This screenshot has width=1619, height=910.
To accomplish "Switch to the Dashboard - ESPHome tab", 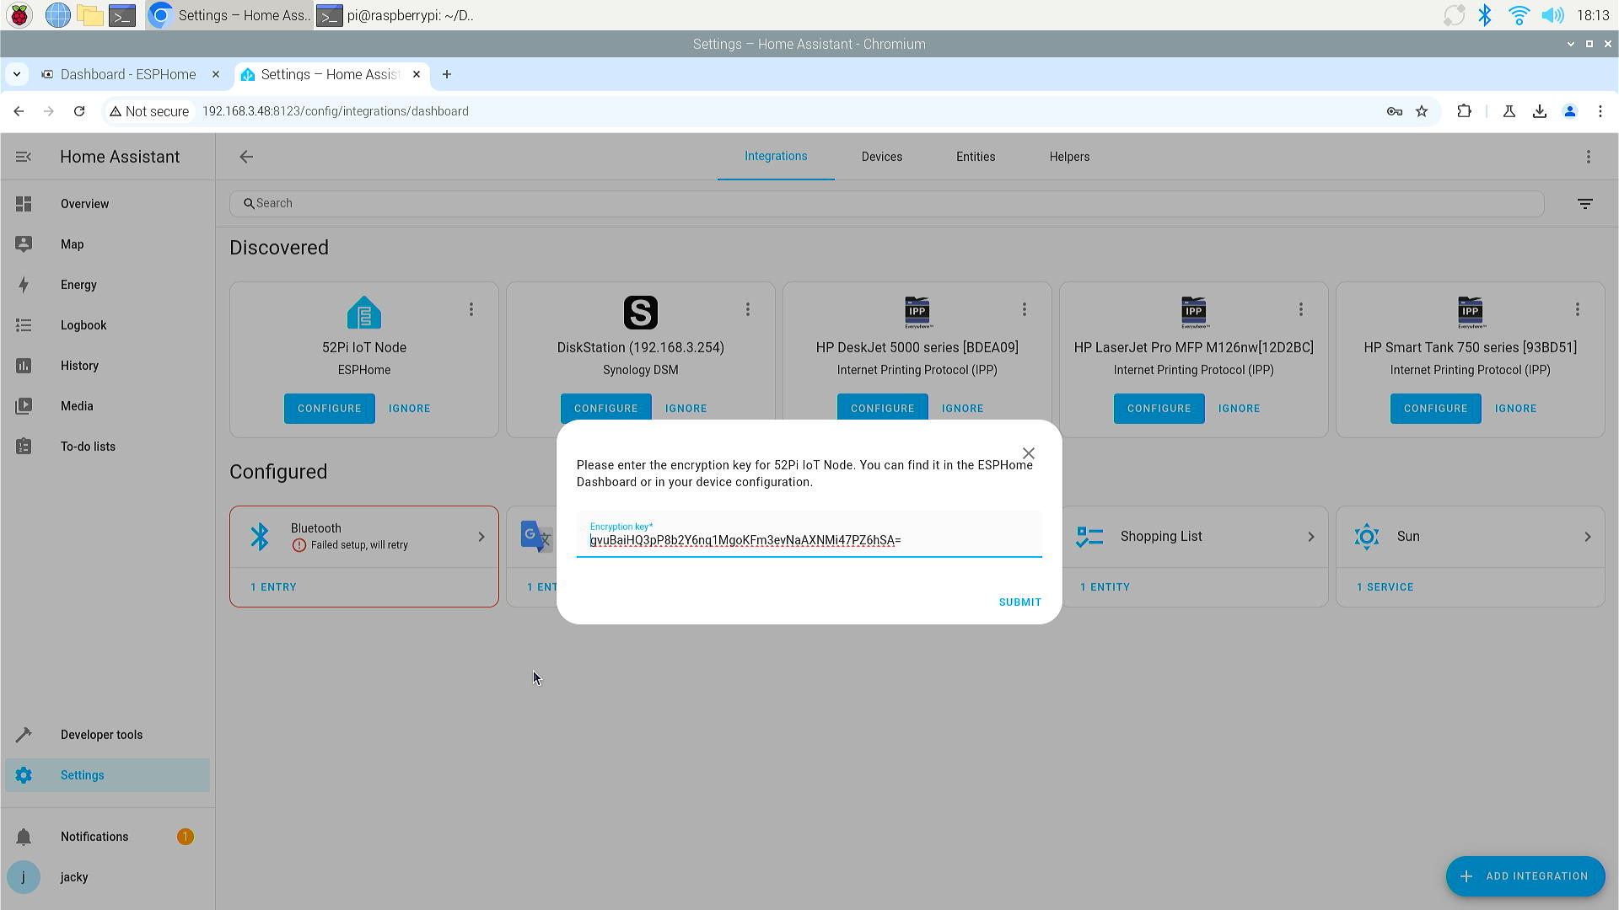I will [128, 74].
